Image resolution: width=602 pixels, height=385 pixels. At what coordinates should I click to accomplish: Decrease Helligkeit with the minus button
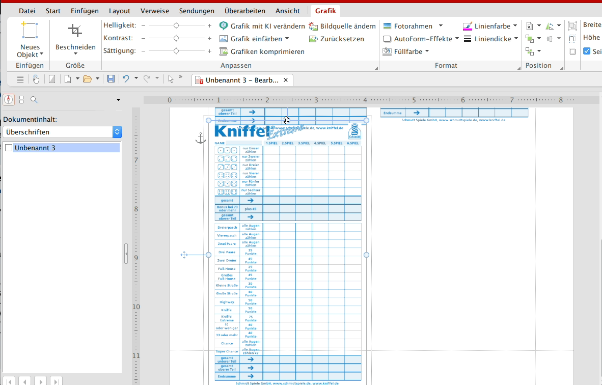click(143, 26)
